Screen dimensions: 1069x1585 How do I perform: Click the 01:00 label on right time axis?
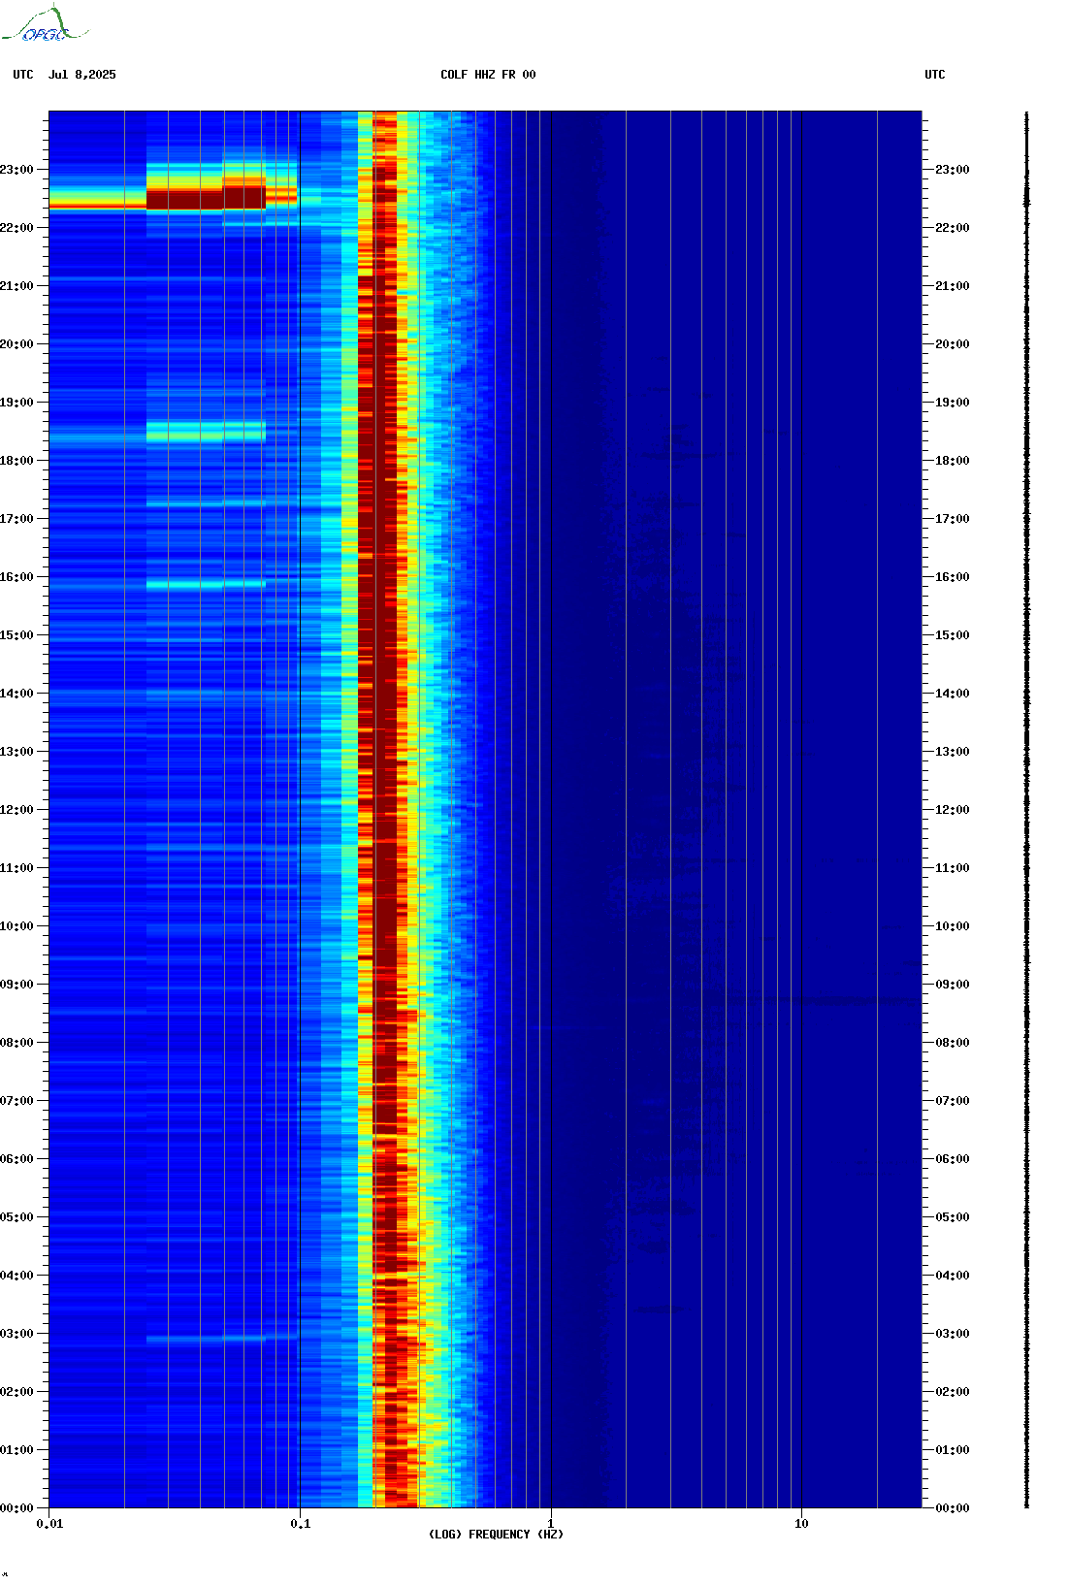pyautogui.click(x=952, y=1450)
